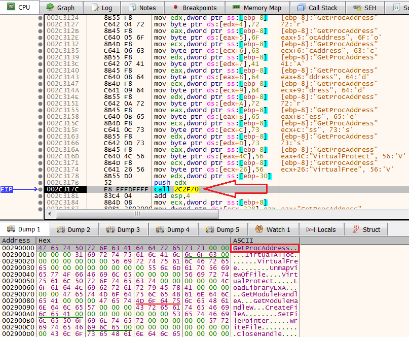Toggle breakpoint bullet at EIP address 002C317C

(40, 189)
